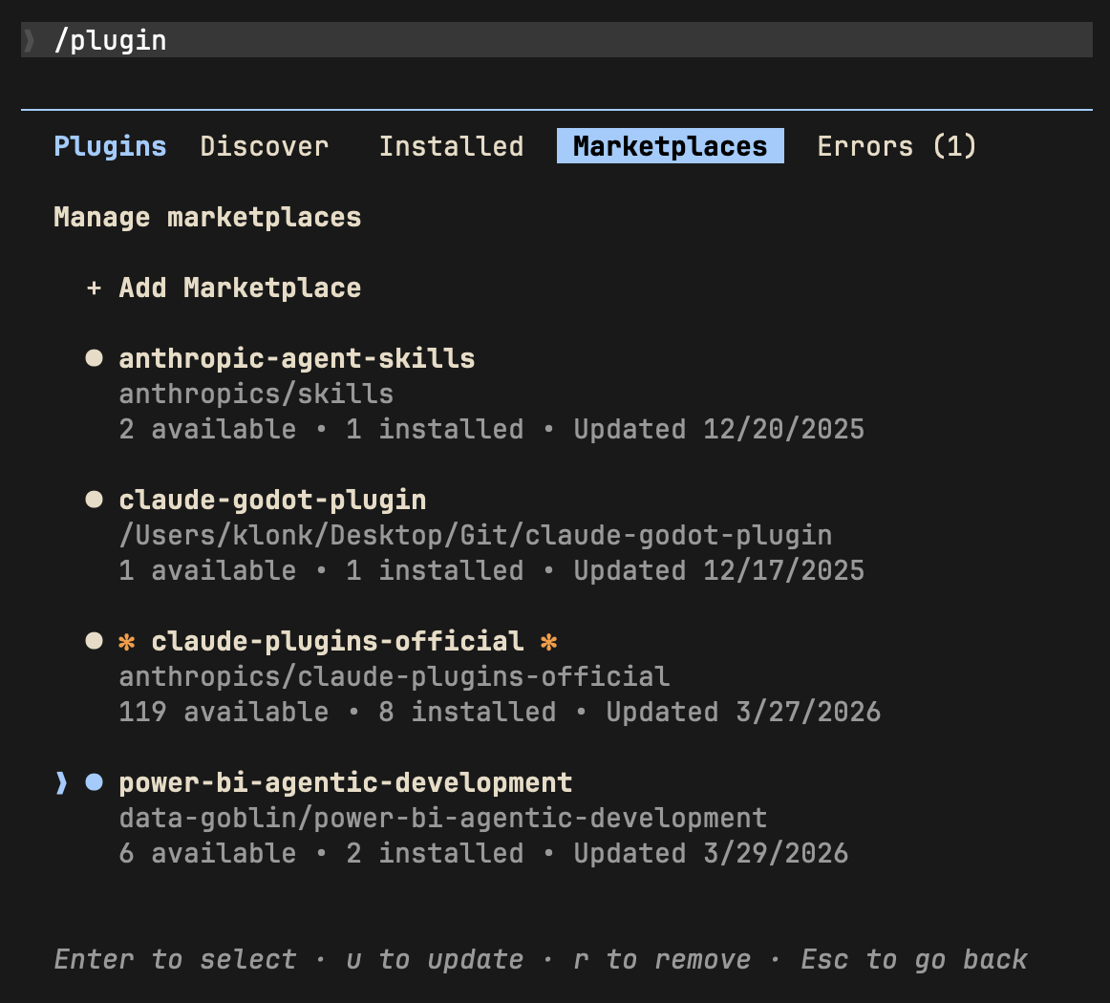Click the blue selection chevron beside power-bi-agentic-development
1110x1003 pixels.
point(61,783)
